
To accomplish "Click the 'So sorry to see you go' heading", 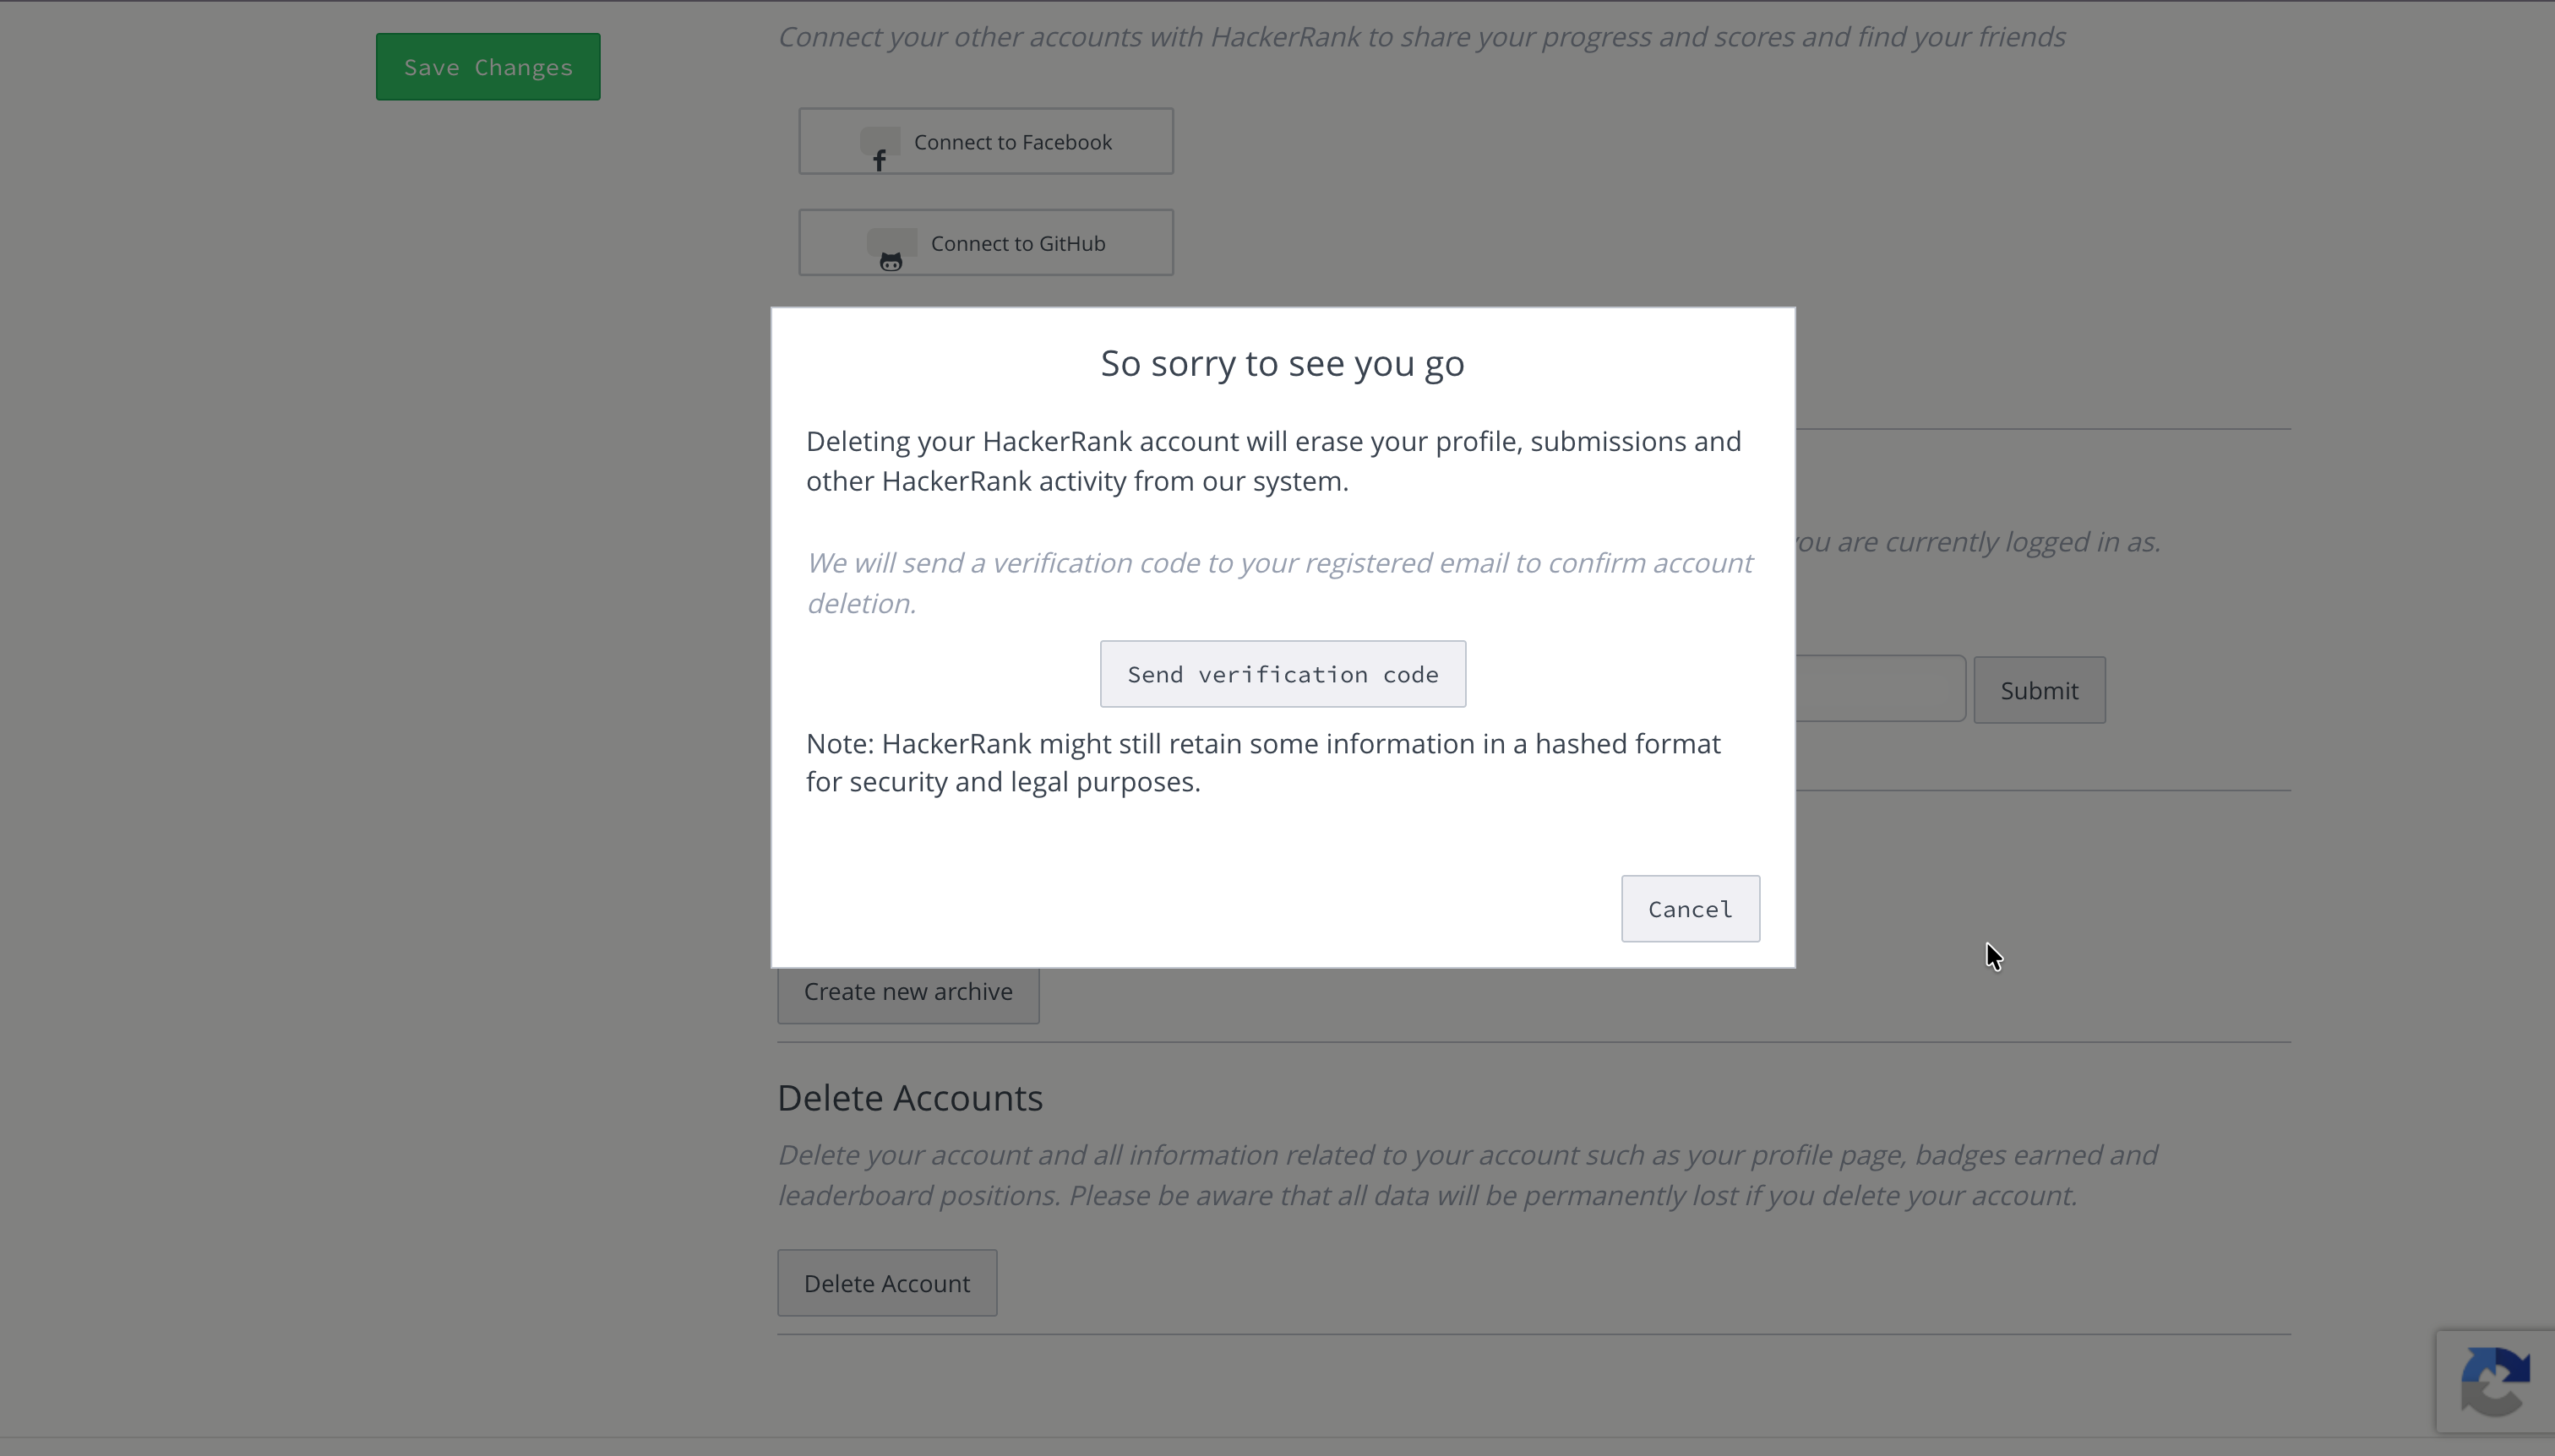I will pos(1283,363).
